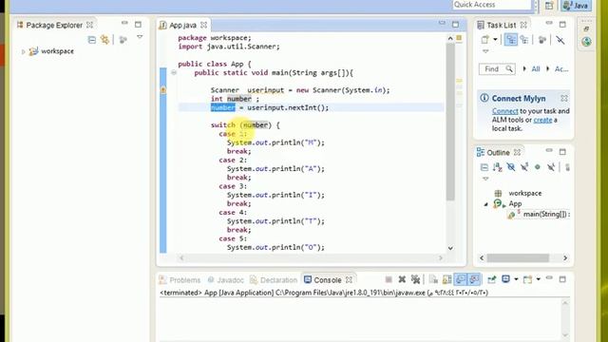The image size is (608, 342).
Task: Click editor scroll up arrow
Action: tap(450, 38)
